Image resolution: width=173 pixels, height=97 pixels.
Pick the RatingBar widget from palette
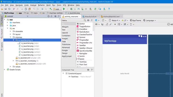(82, 54)
